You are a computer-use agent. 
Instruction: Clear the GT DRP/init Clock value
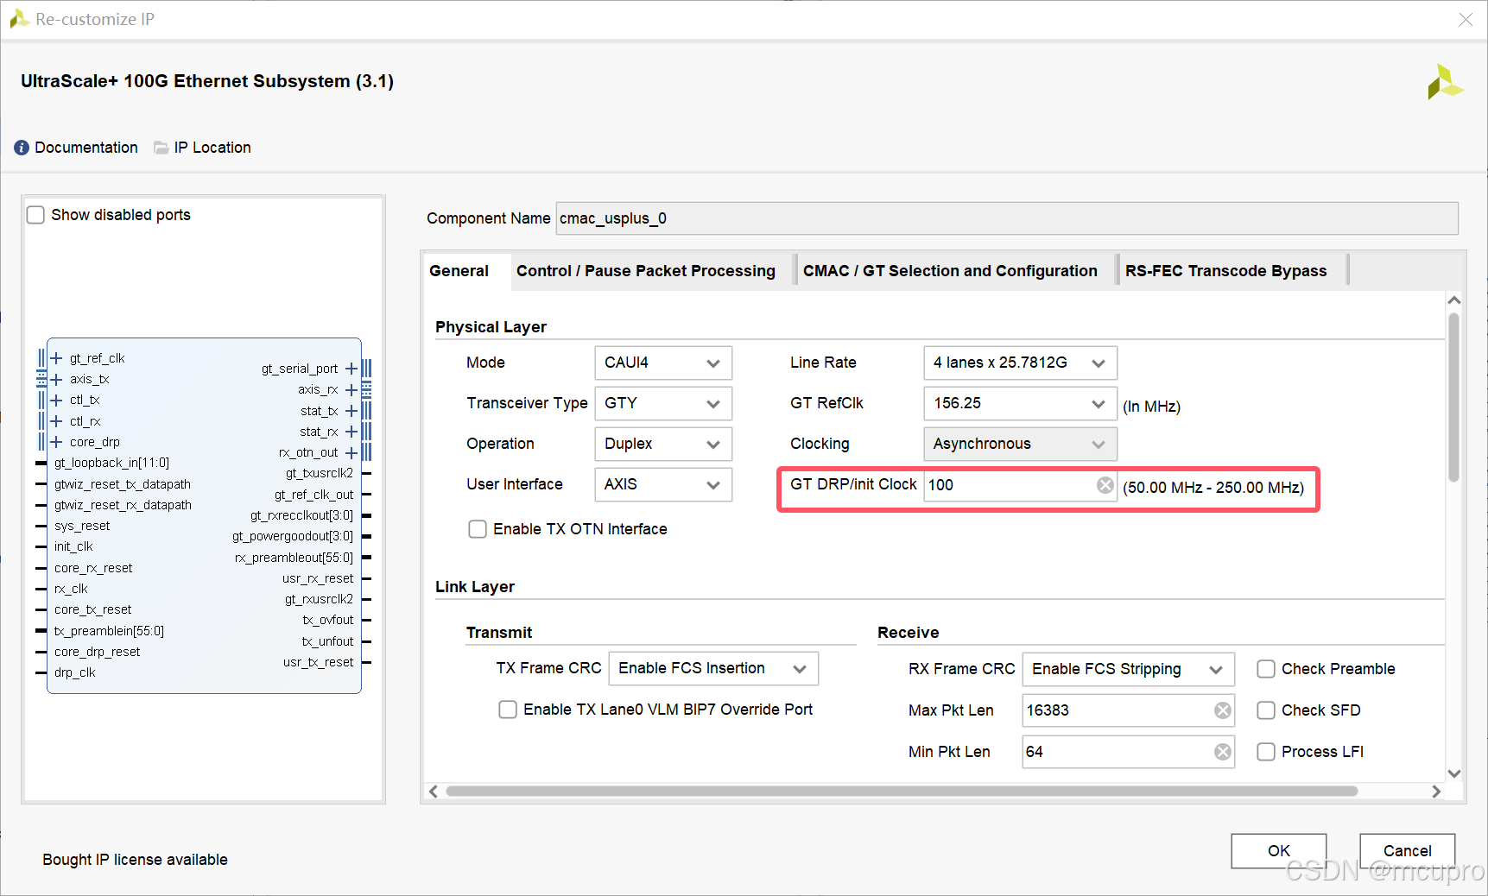(x=1105, y=485)
